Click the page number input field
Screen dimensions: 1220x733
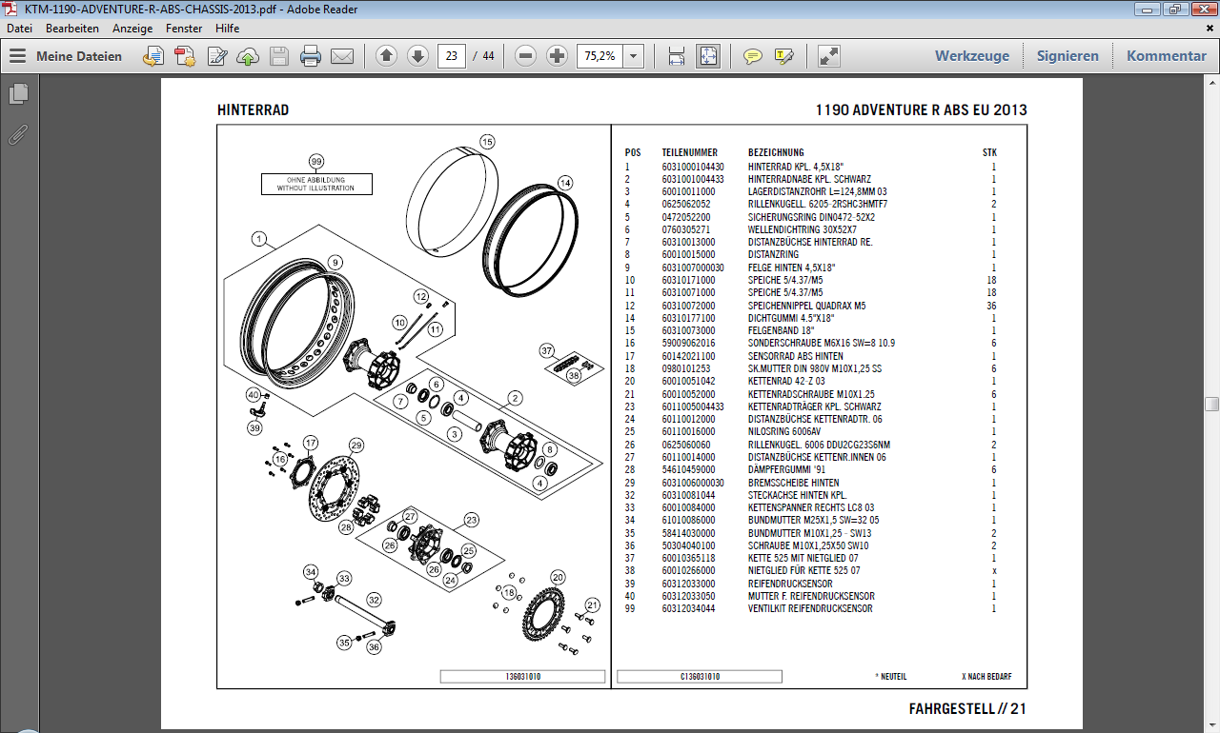tap(451, 56)
